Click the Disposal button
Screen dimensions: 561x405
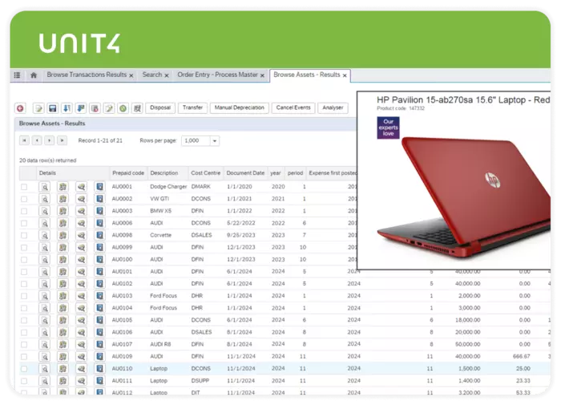(x=160, y=107)
